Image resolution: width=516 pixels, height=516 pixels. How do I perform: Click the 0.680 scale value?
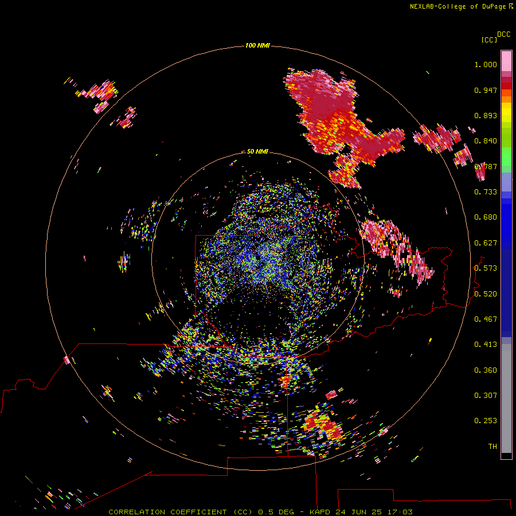pos(486,217)
